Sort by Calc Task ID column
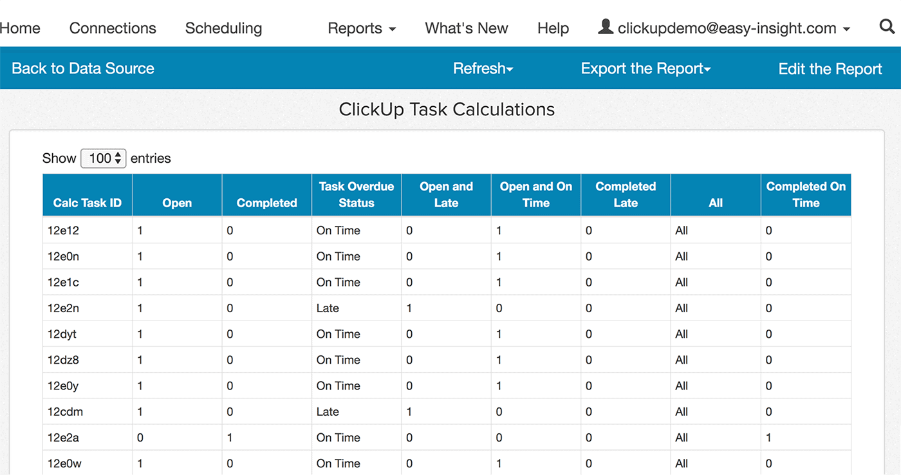 pos(88,195)
